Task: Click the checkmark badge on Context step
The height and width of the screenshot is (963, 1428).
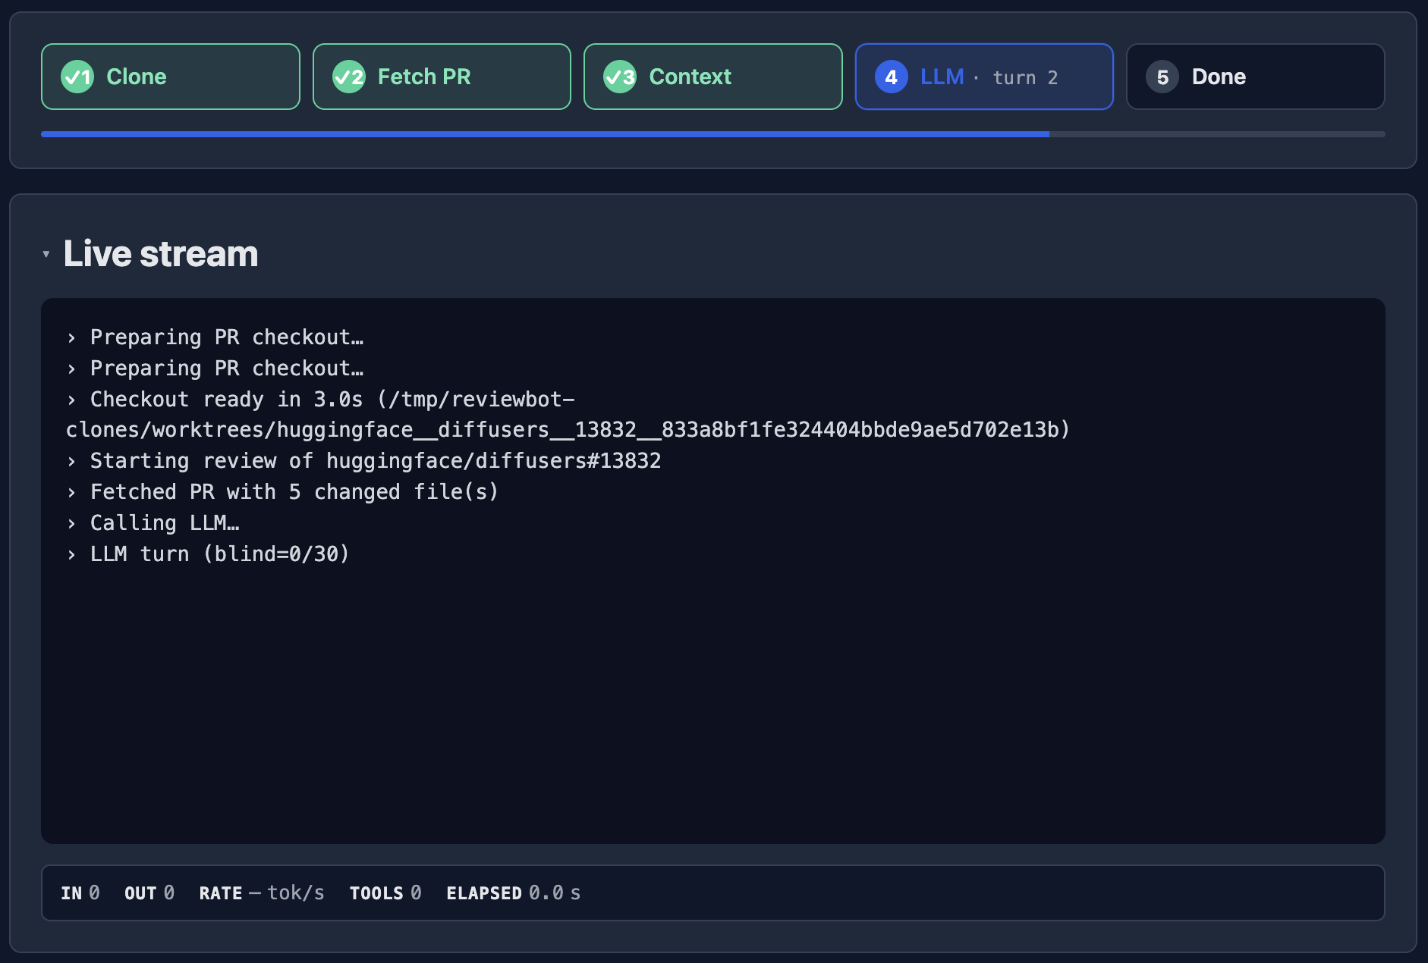Action: pos(620,77)
